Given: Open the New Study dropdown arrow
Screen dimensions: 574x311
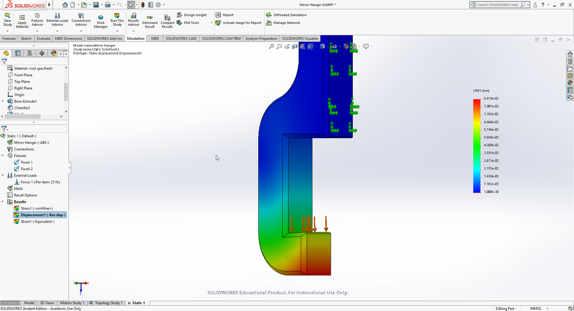Looking at the screenshot, I should 7,31.
